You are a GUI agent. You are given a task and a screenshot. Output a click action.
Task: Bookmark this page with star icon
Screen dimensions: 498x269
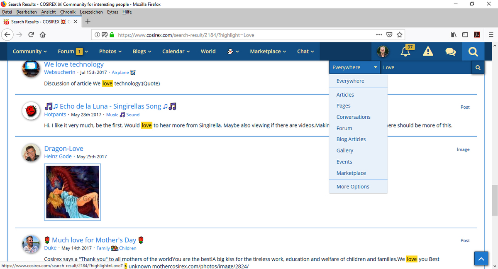[399, 35]
